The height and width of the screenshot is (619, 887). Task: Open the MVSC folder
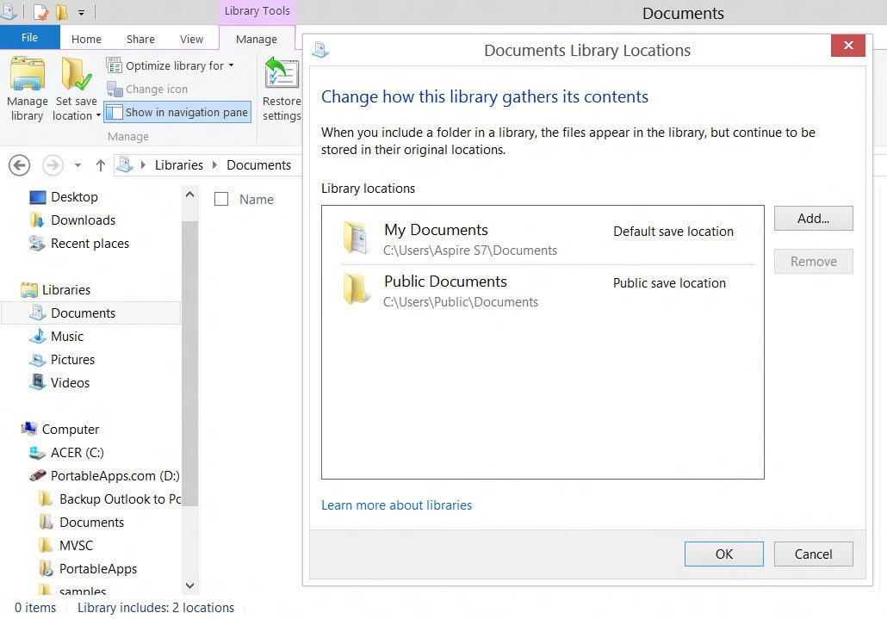pos(76,545)
